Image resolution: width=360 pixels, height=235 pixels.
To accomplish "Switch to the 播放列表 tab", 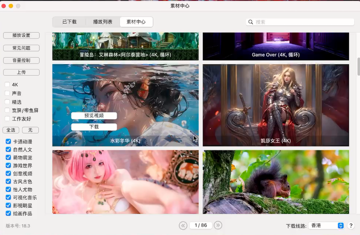I will coord(103,22).
